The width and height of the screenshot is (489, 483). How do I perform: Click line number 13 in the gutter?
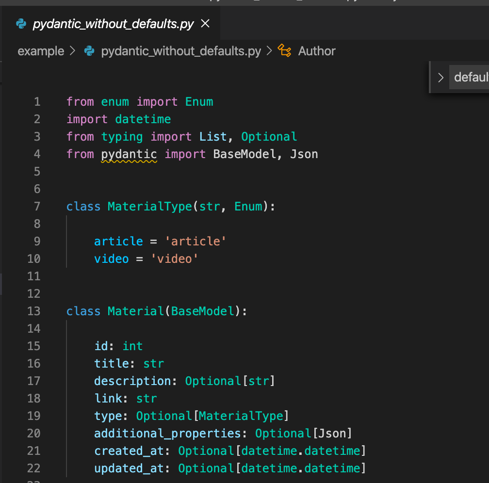(34, 311)
